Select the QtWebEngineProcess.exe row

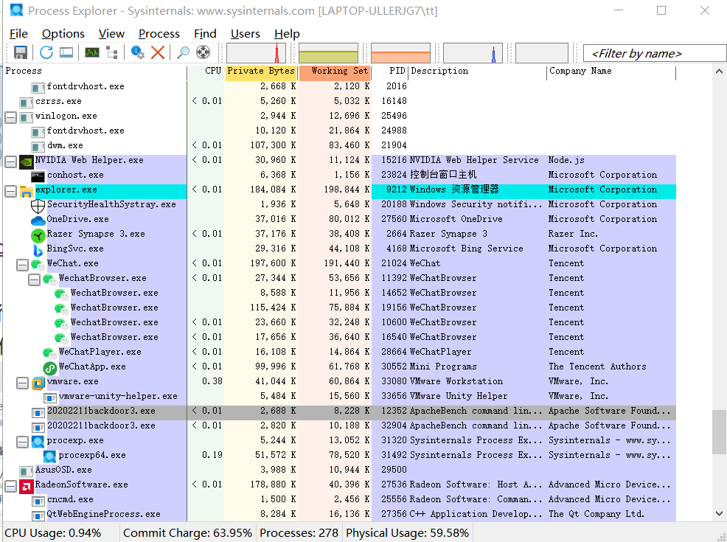pyautogui.click(x=339, y=514)
